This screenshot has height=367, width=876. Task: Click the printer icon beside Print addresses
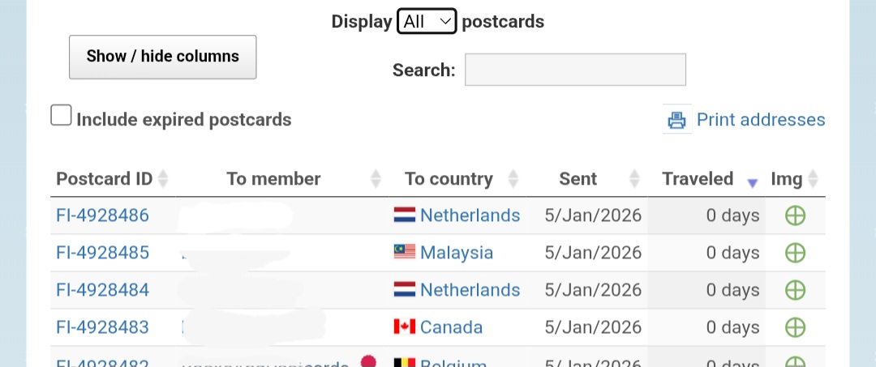click(x=676, y=120)
